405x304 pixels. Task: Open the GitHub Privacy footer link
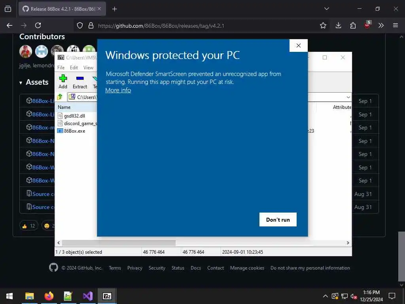click(x=135, y=268)
